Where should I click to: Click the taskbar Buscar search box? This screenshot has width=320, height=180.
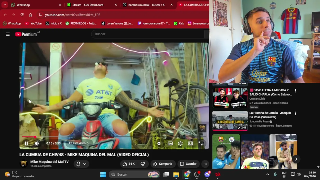click(135, 174)
